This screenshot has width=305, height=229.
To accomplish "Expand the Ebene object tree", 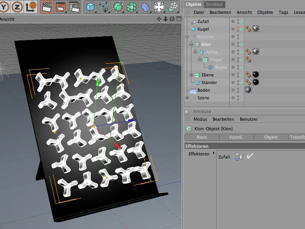I will click(191, 75).
